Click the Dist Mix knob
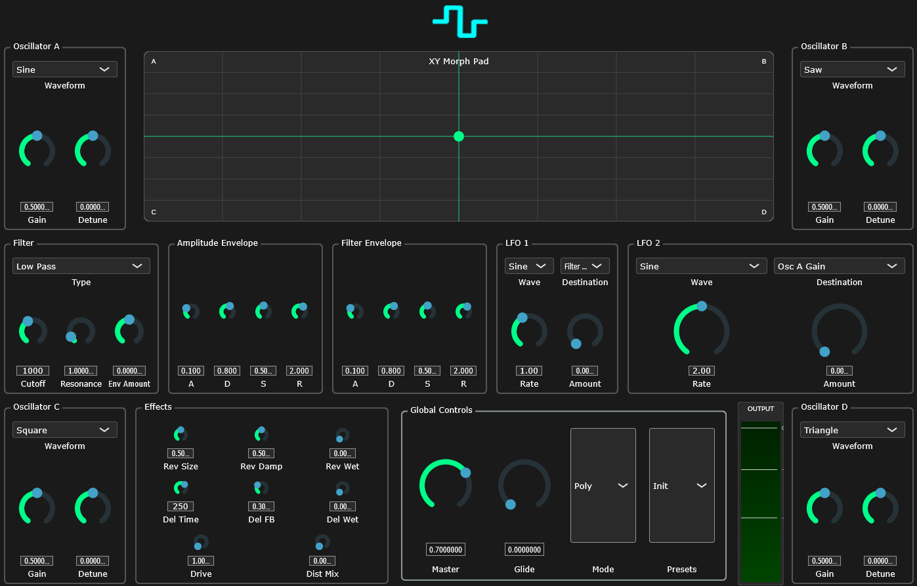This screenshot has width=917, height=586. click(x=322, y=542)
